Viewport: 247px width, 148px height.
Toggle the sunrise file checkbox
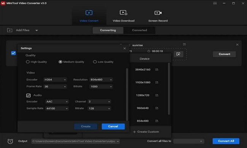pos(13,53)
